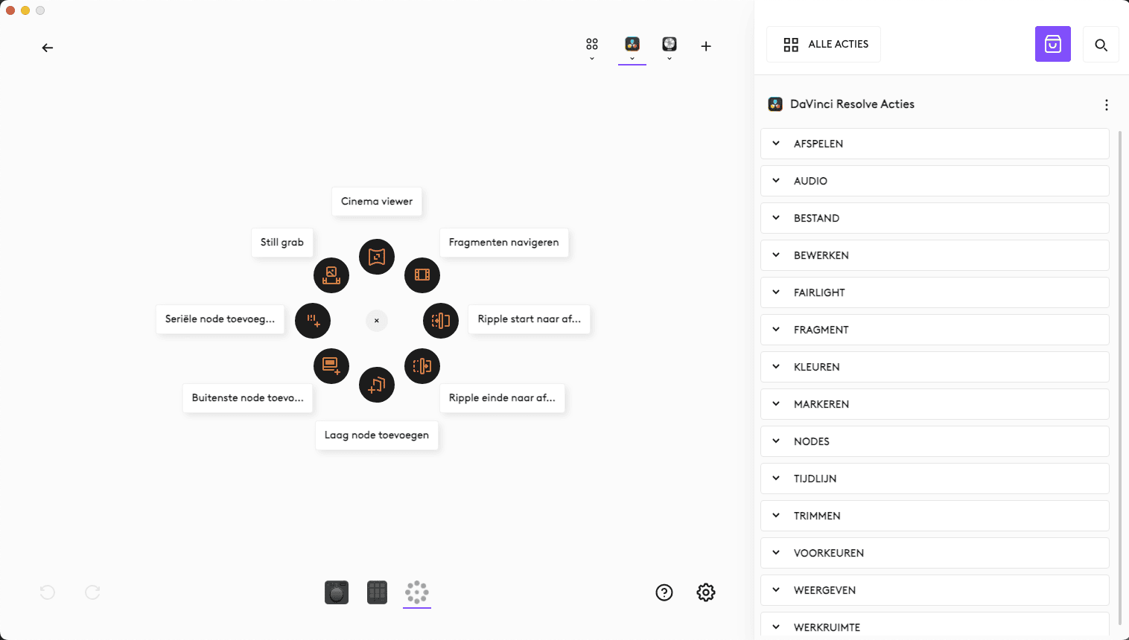1129x640 pixels.
Task: Open DaVinci Resolve Acties three-dot menu
Action: [x=1106, y=105]
